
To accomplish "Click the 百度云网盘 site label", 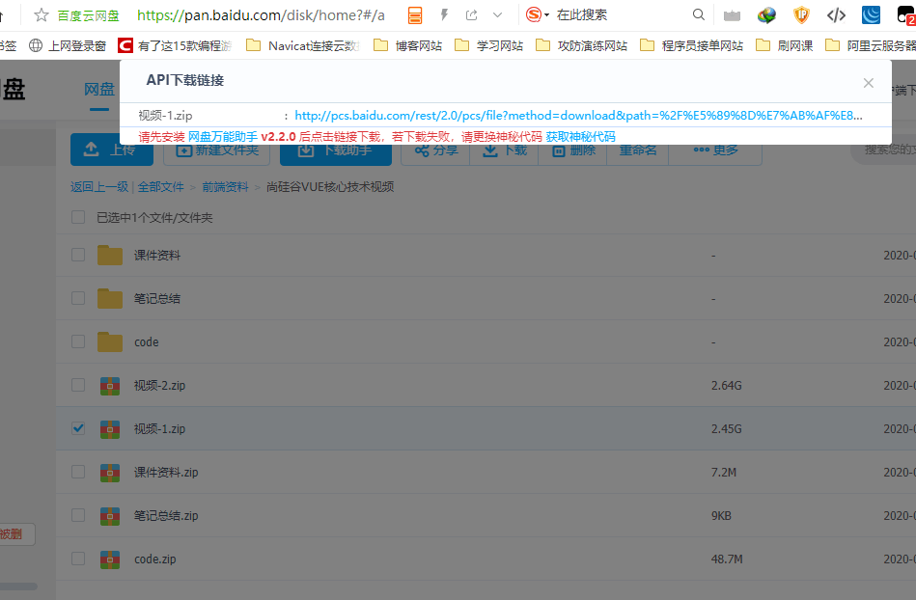I will point(88,15).
